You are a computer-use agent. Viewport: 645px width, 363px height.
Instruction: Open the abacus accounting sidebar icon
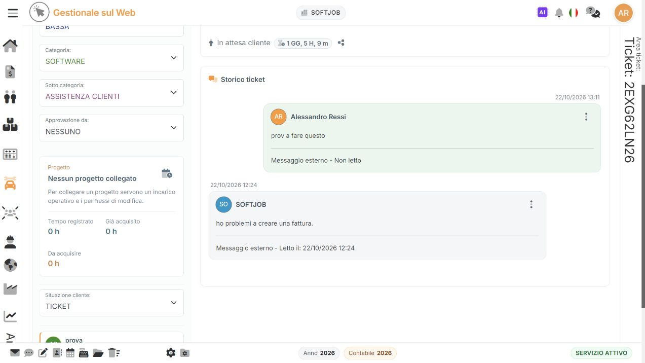tap(10, 154)
